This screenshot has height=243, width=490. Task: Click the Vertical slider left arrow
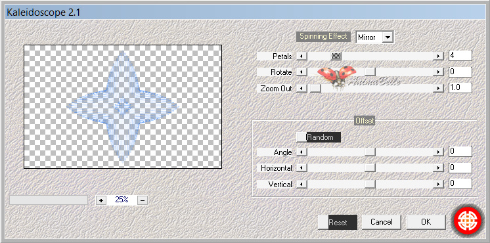tap(301, 185)
